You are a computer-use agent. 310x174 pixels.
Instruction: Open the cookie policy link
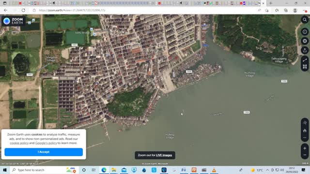19,143
